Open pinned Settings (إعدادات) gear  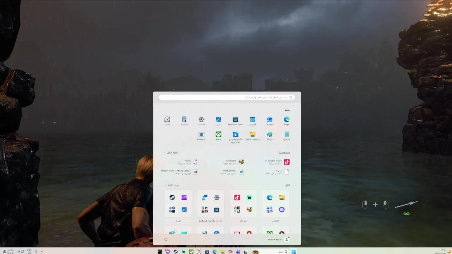pos(201,121)
